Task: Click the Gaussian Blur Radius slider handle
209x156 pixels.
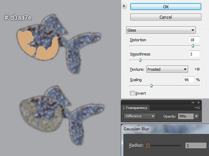Action: [x=148, y=145]
